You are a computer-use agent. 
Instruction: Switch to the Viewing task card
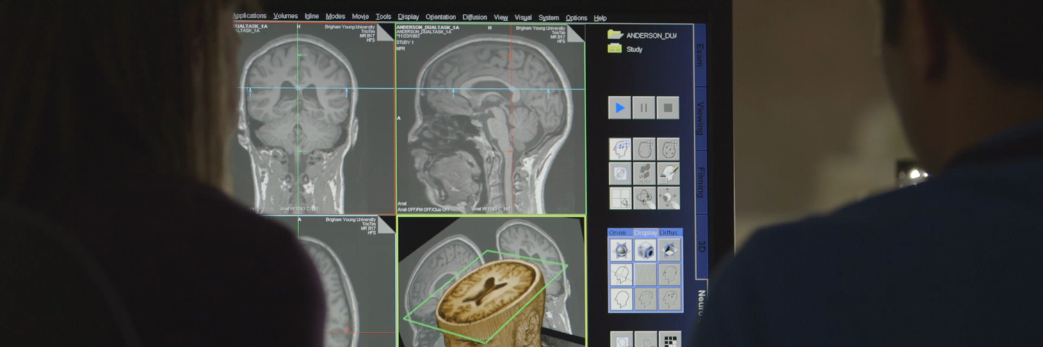(701, 118)
